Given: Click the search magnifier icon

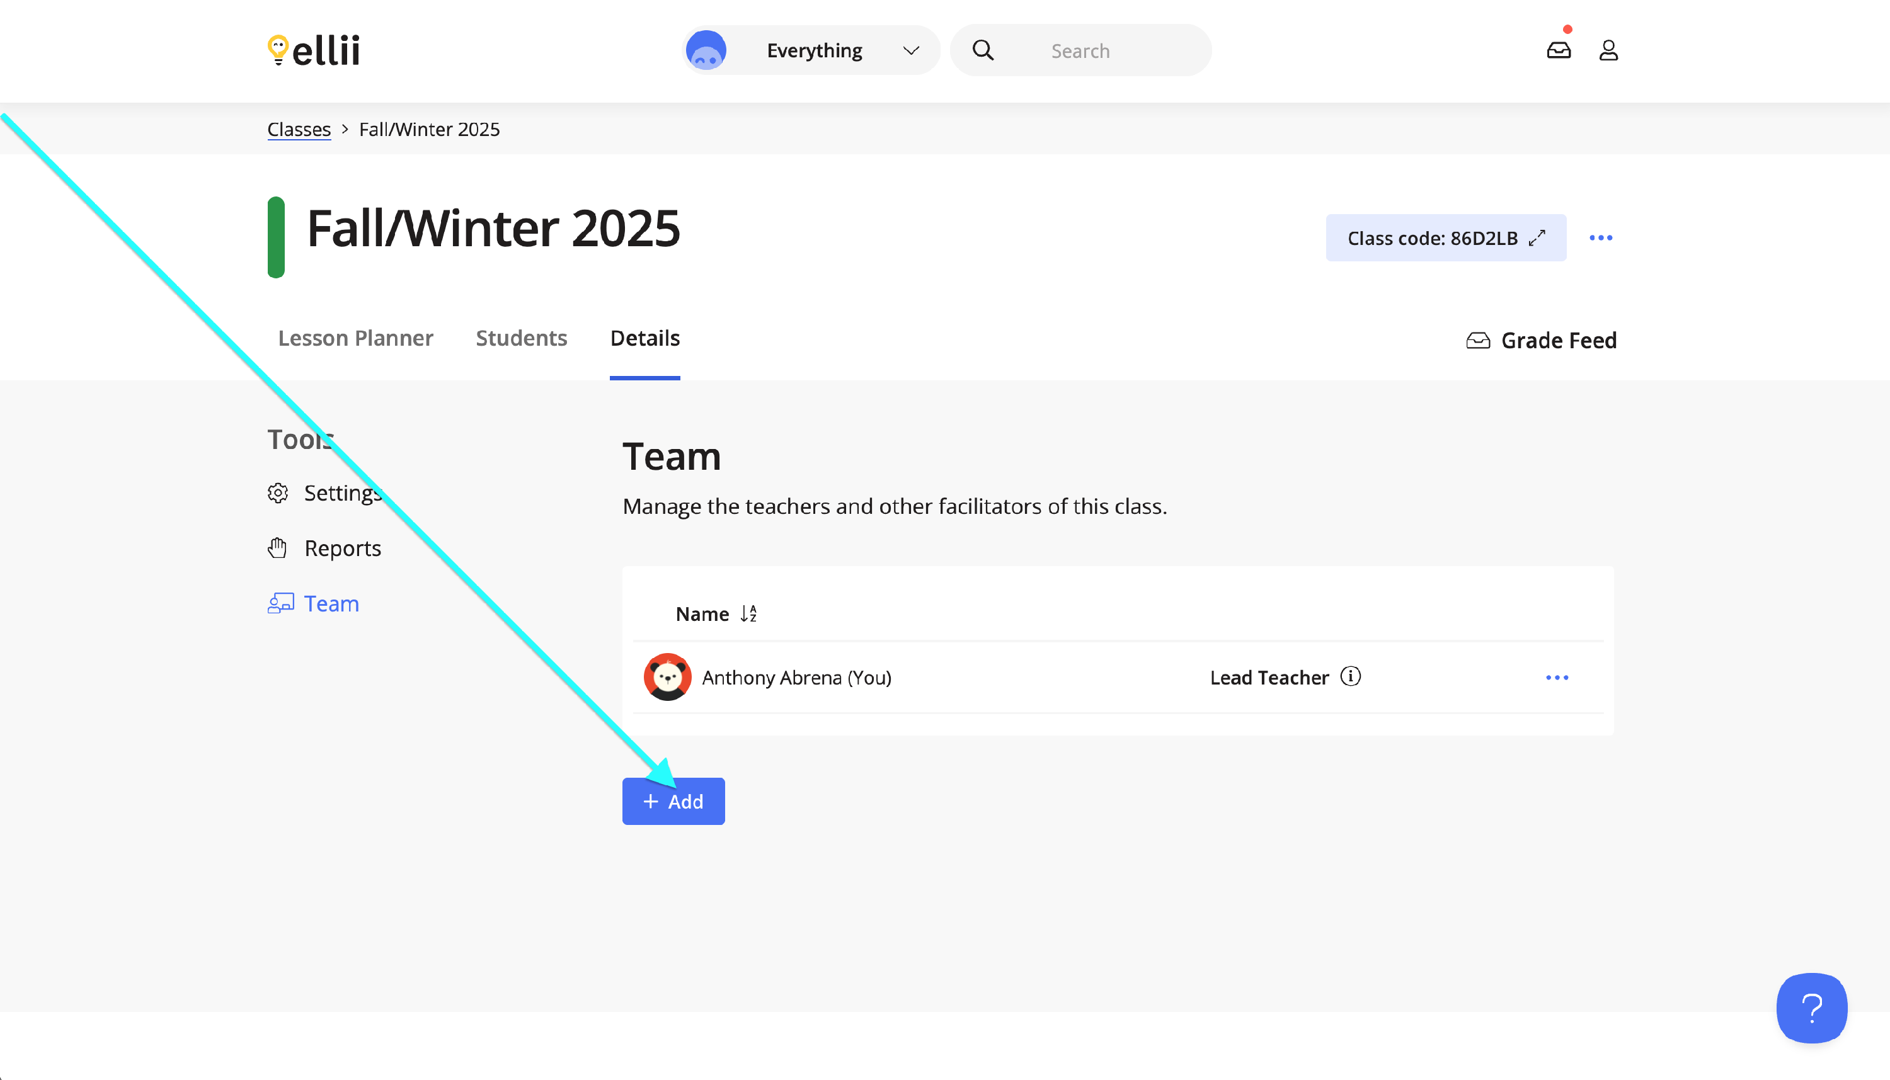Looking at the screenshot, I should click(983, 50).
